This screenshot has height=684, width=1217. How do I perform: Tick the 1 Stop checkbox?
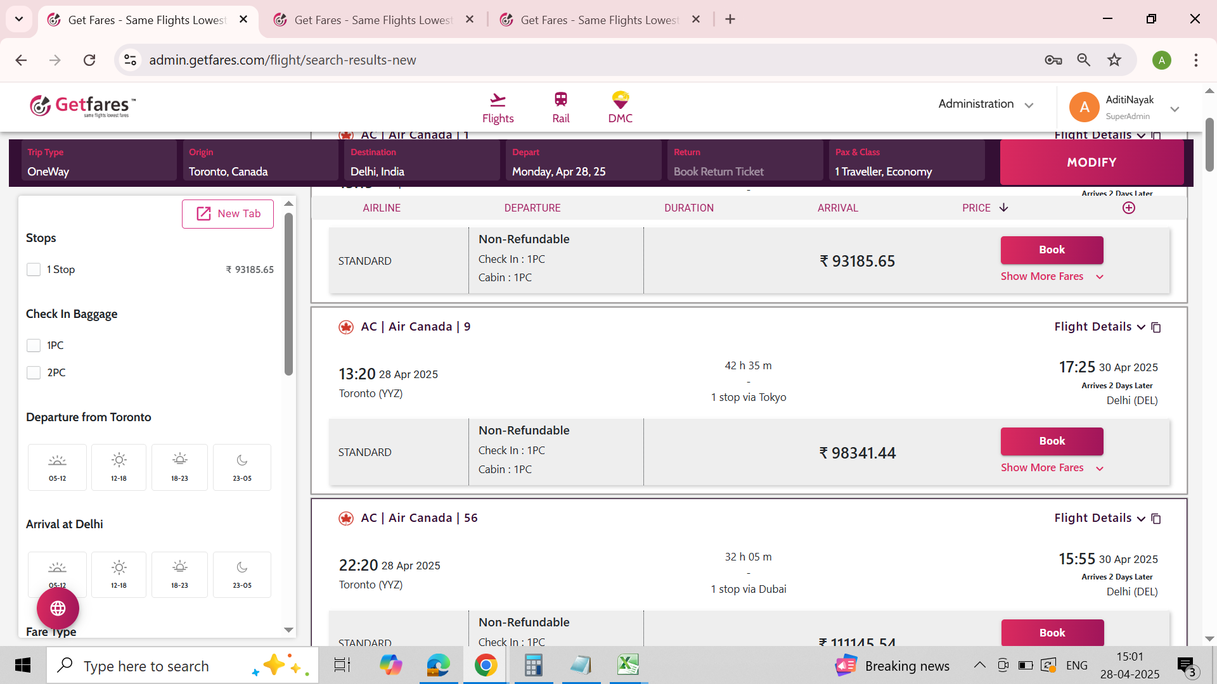[34, 270]
